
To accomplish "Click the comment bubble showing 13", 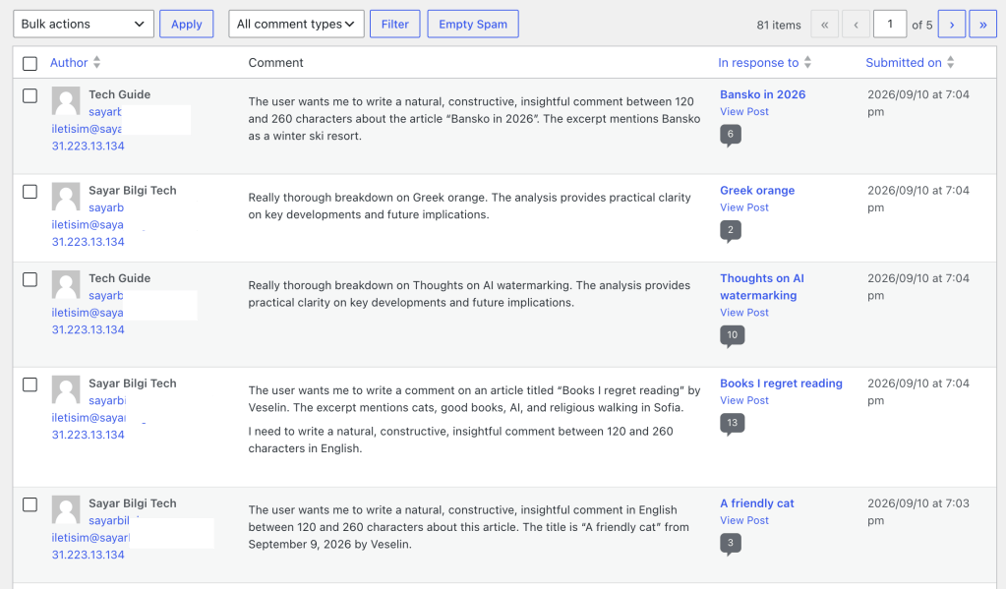I will (x=732, y=424).
